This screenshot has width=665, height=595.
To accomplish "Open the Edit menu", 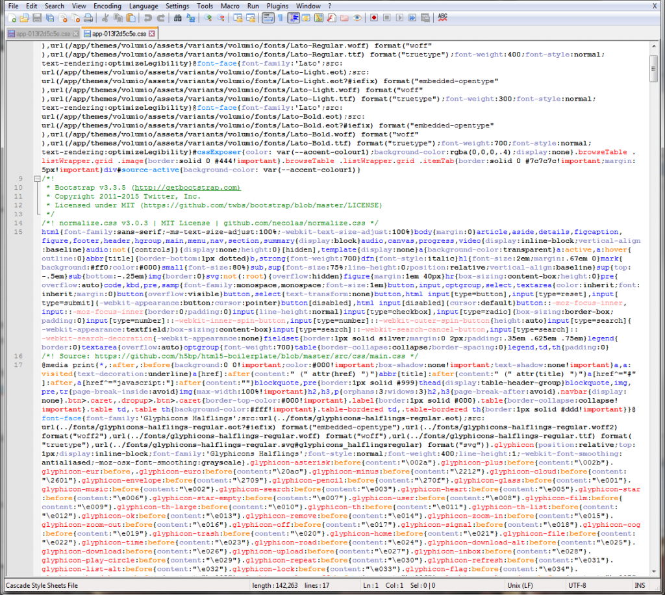I will pyautogui.click(x=31, y=6).
